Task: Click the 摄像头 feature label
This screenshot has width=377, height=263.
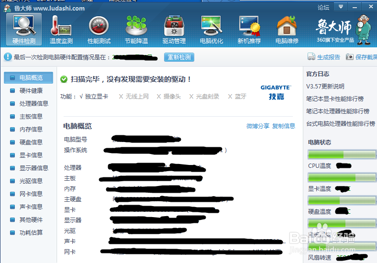Action: click(172, 97)
